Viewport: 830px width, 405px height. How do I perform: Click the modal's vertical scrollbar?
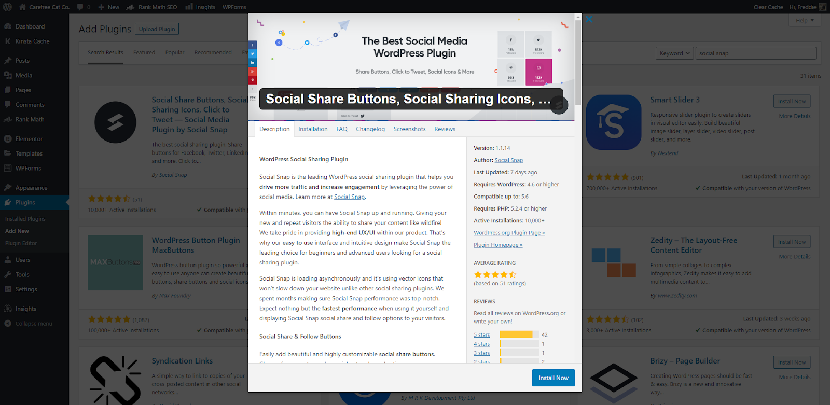coord(578,62)
